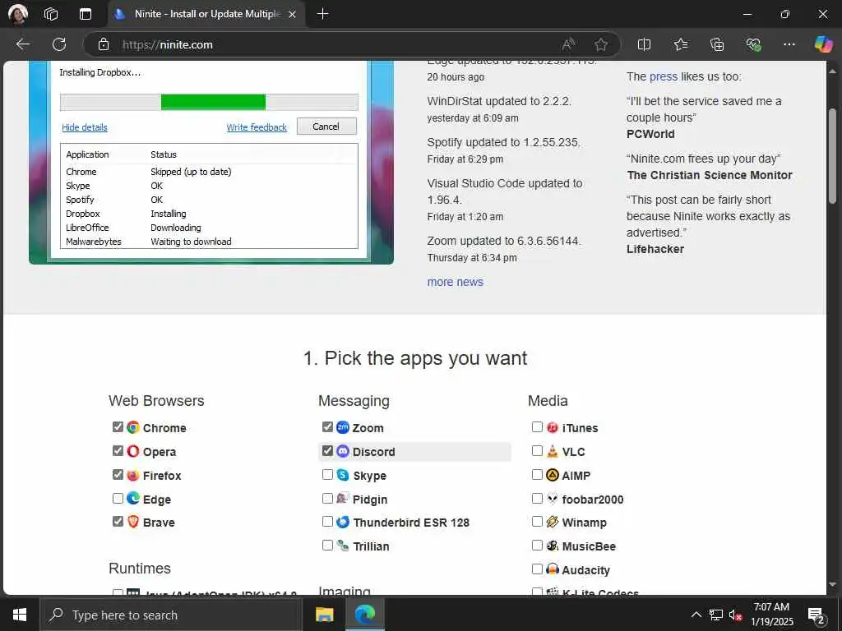Click the page vertical scrollbar thumb
This screenshot has height=631, width=842.
[832, 155]
